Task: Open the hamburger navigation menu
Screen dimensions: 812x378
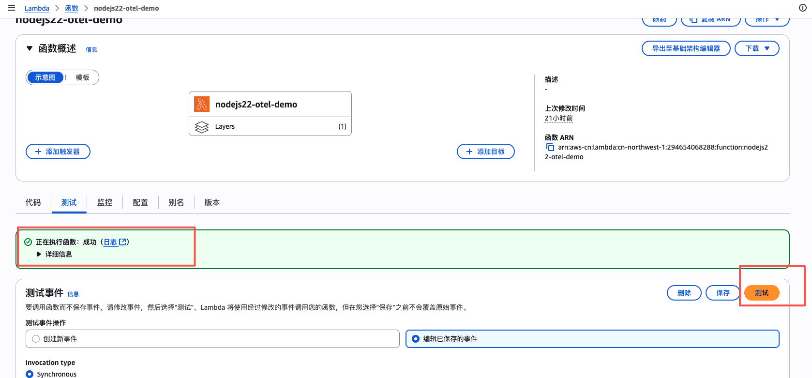Action: click(12, 8)
